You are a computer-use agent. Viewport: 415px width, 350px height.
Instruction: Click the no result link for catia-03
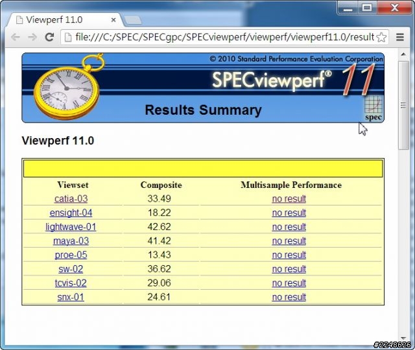(x=289, y=199)
